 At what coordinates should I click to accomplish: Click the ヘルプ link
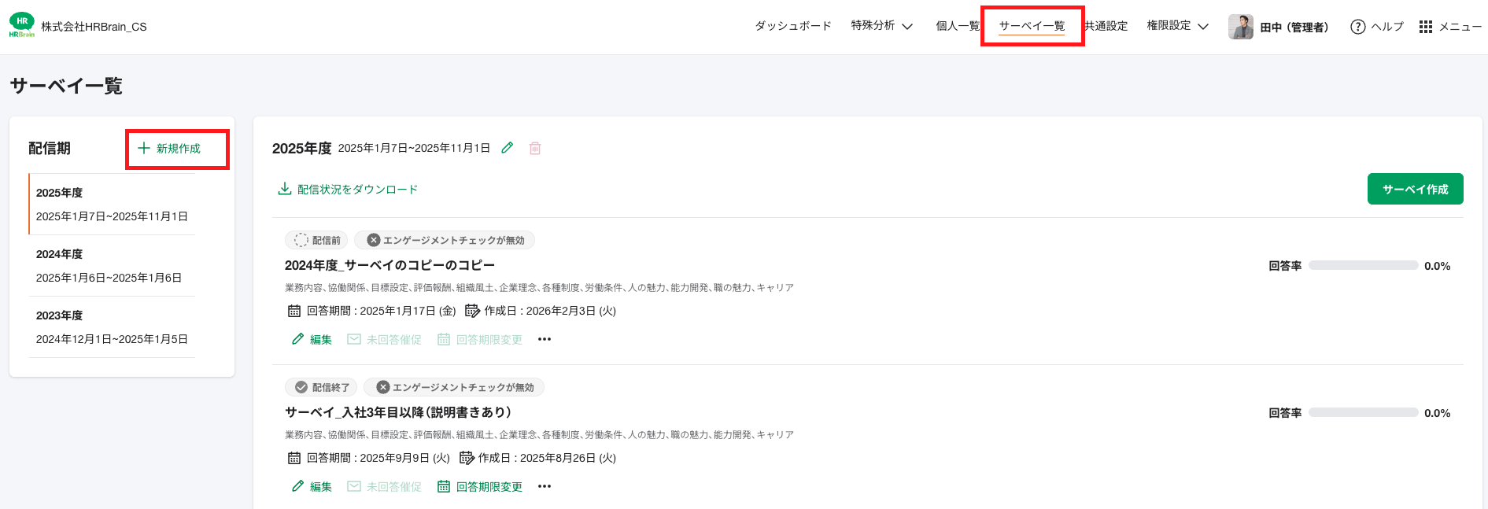pos(1387,27)
